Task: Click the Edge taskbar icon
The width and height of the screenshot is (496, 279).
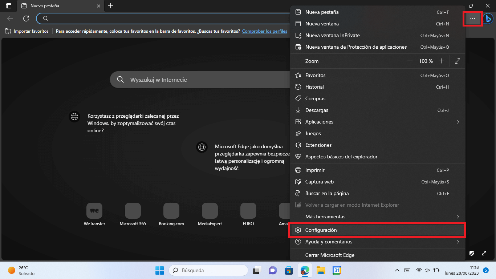Action: [x=305, y=270]
